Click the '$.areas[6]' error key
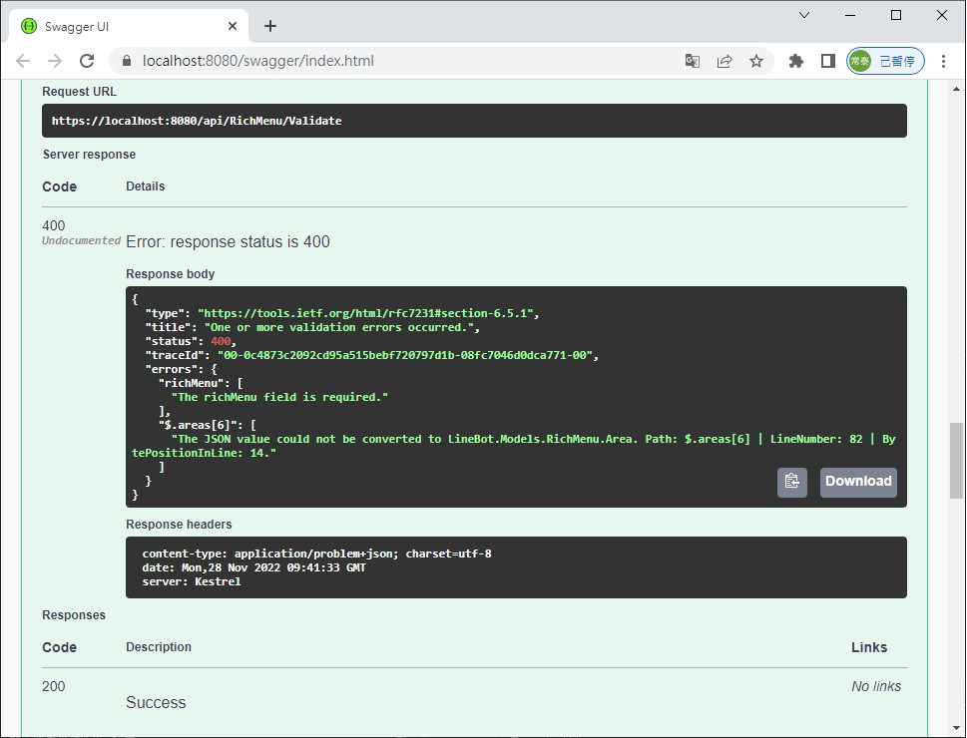Viewport: 967px width, 738px height. click(x=201, y=425)
